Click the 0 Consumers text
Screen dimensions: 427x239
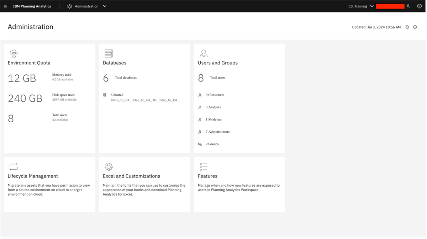pos(215,95)
